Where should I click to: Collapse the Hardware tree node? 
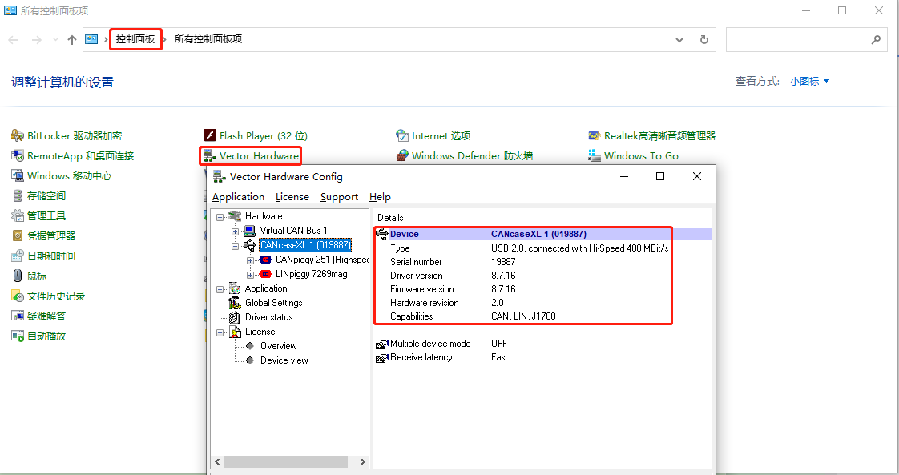click(x=220, y=217)
